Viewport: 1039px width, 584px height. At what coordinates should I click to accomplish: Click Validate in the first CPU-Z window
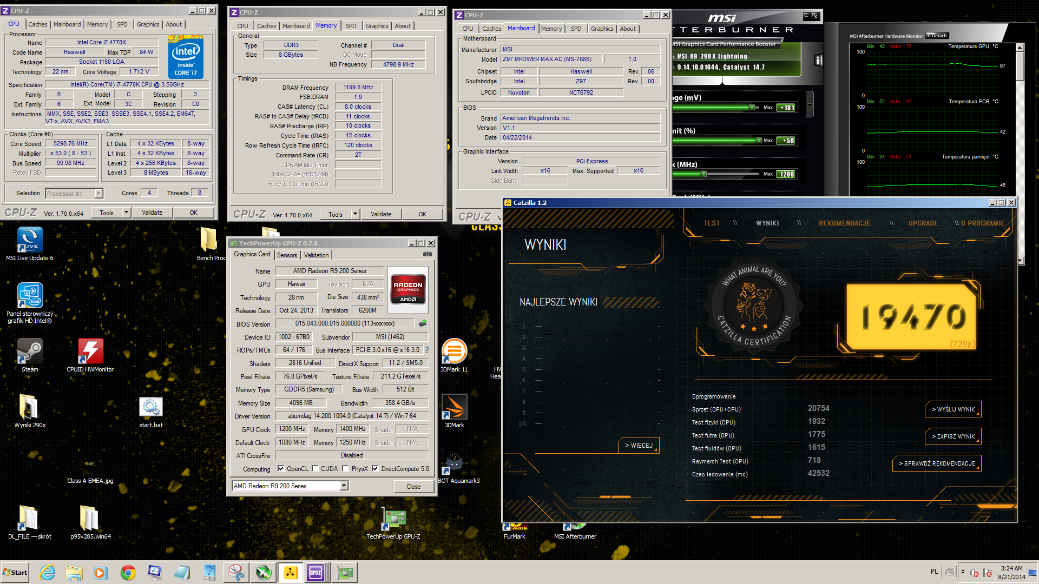pos(152,213)
